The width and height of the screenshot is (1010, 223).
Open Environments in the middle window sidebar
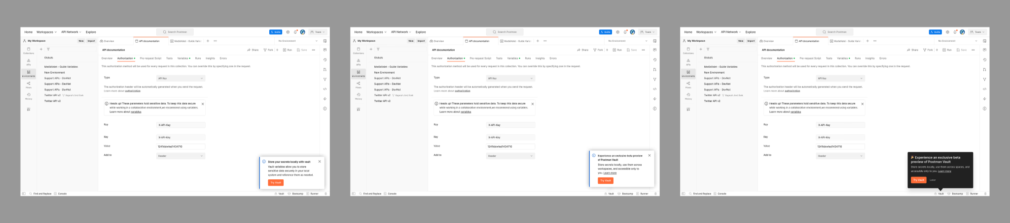pyautogui.click(x=359, y=74)
